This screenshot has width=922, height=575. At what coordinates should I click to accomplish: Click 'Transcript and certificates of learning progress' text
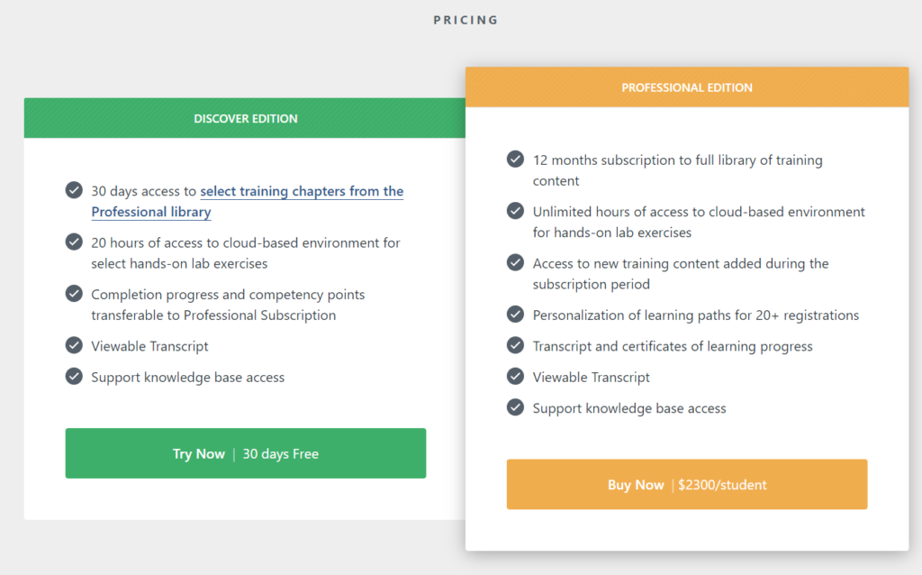[673, 346]
